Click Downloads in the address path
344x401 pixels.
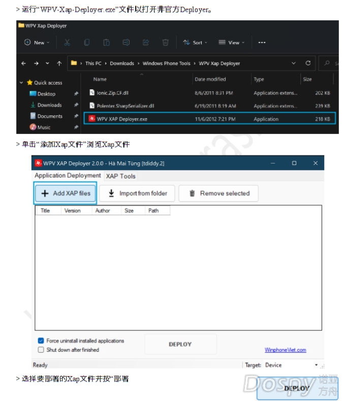[122, 63]
